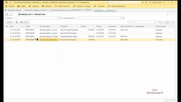
Task: Open the Выплаты menu section
Action: pos(47,6)
